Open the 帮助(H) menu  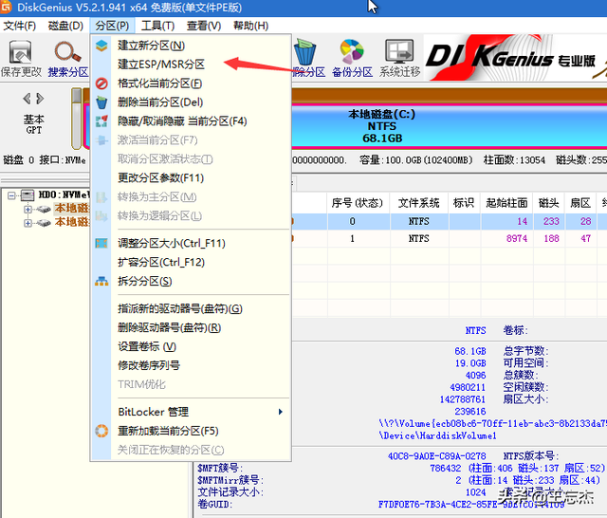coord(250,26)
